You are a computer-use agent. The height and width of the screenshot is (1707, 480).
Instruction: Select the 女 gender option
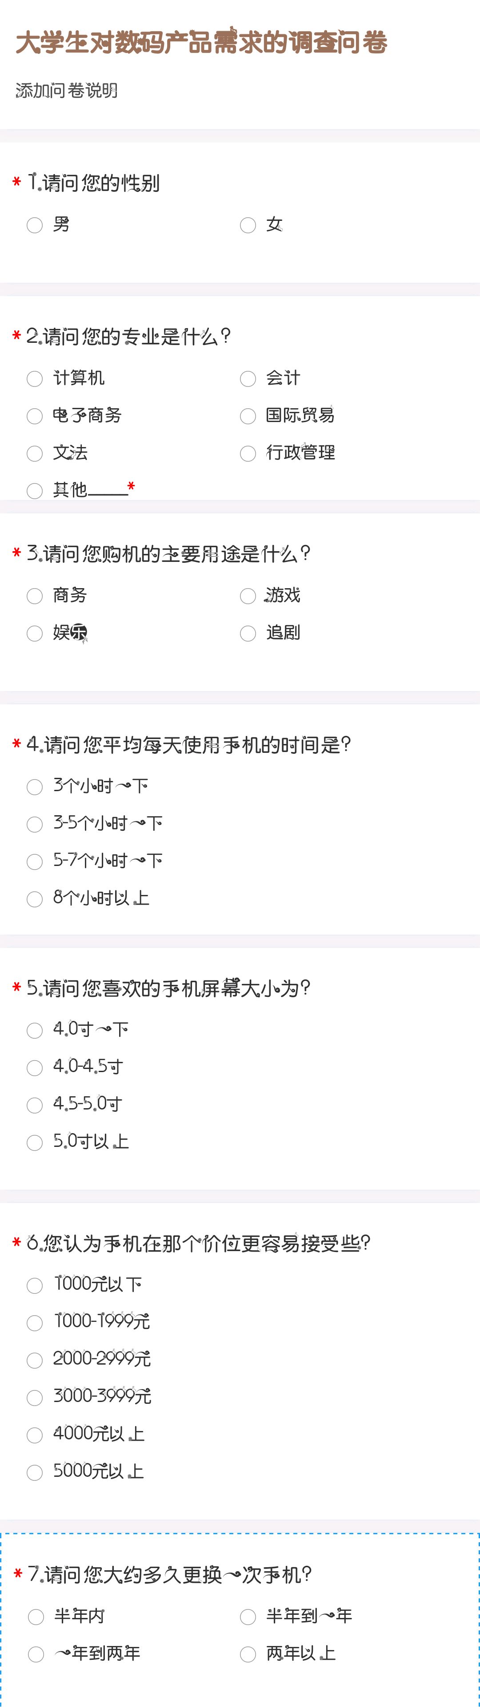[248, 225]
